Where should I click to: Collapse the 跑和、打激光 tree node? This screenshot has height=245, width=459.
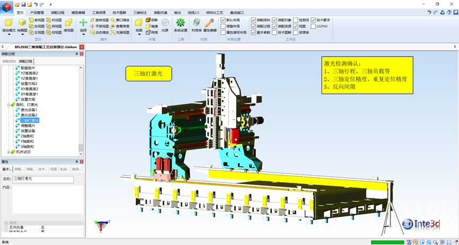tap(9, 105)
